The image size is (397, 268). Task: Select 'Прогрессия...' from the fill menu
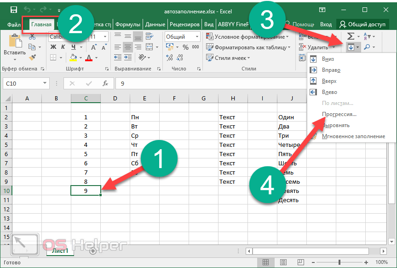pyautogui.click(x=339, y=114)
